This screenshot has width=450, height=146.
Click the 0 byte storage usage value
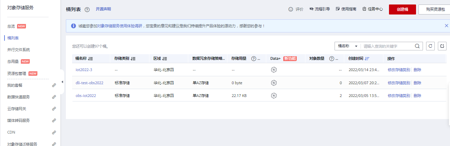[237, 83]
